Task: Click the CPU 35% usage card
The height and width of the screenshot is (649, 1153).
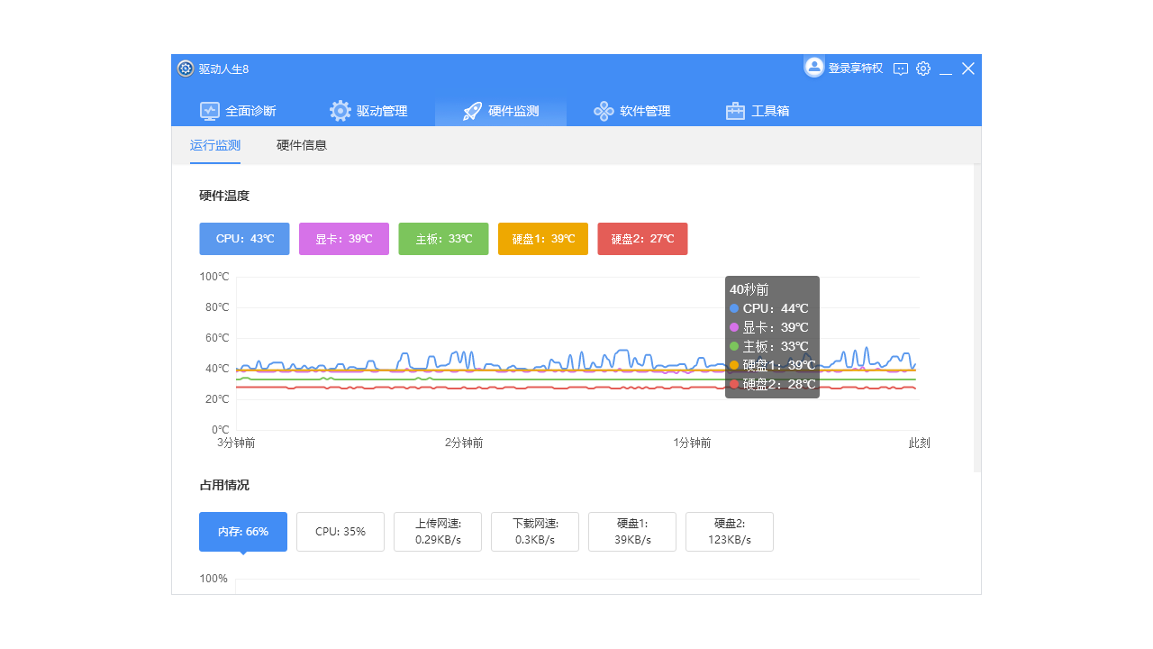Action: coord(340,532)
